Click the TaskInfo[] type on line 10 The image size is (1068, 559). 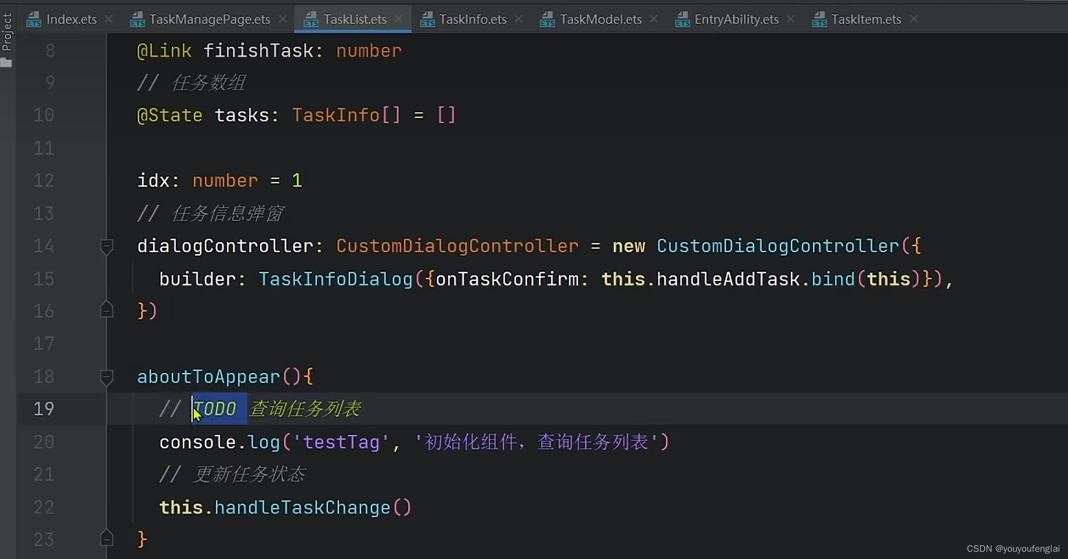coord(346,115)
